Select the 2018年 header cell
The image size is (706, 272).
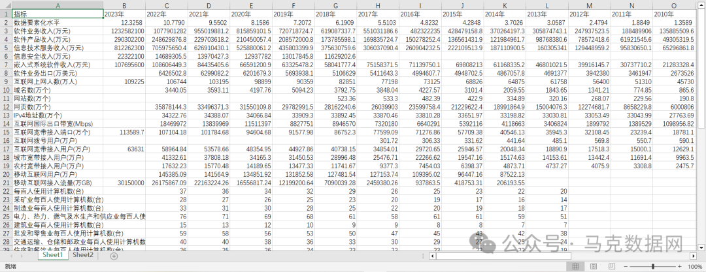click(x=335, y=14)
